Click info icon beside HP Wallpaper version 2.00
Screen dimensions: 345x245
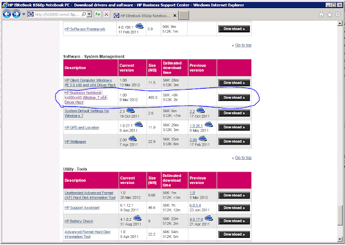tap(133, 139)
